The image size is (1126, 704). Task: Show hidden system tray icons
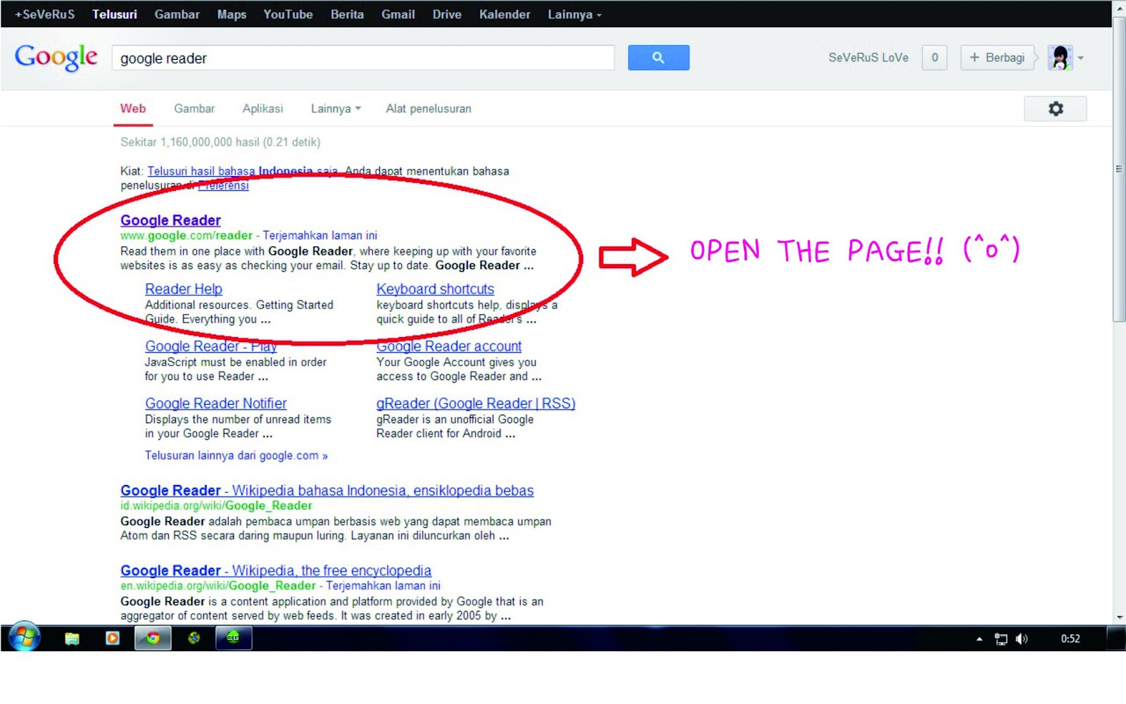tap(979, 639)
